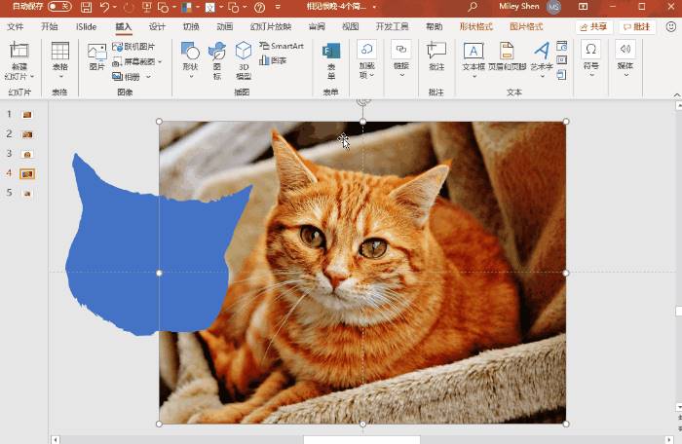The width and height of the screenshot is (682, 444).
Task: Click the Picture (图片) insert icon
Action: [x=96, y=56]
